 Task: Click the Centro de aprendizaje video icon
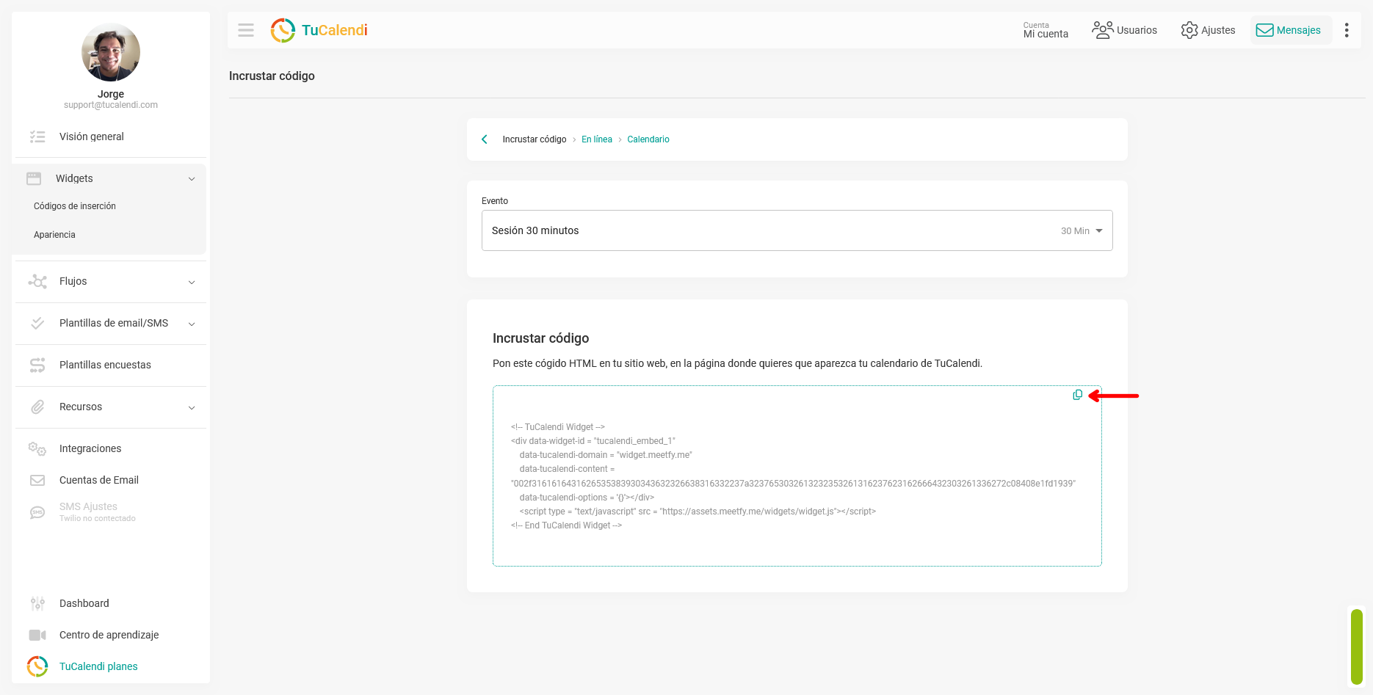pos(37,635)
